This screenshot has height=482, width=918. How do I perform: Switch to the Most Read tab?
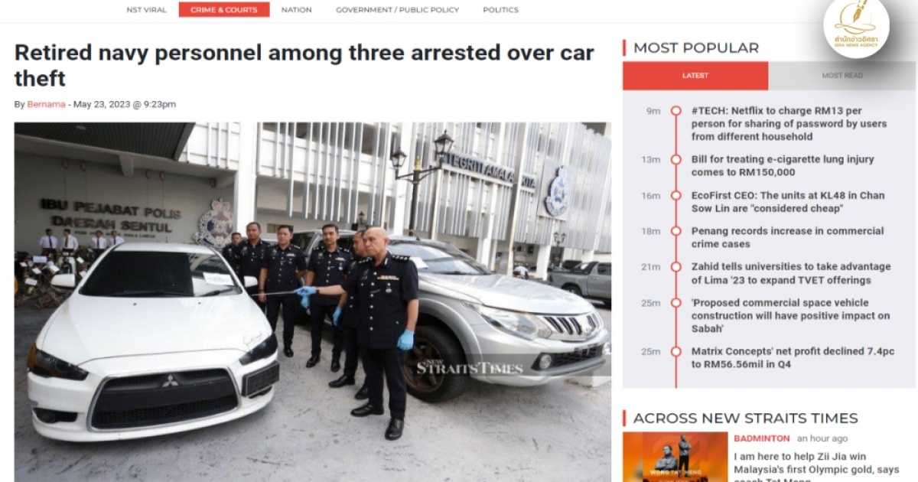tap(841, 76)
